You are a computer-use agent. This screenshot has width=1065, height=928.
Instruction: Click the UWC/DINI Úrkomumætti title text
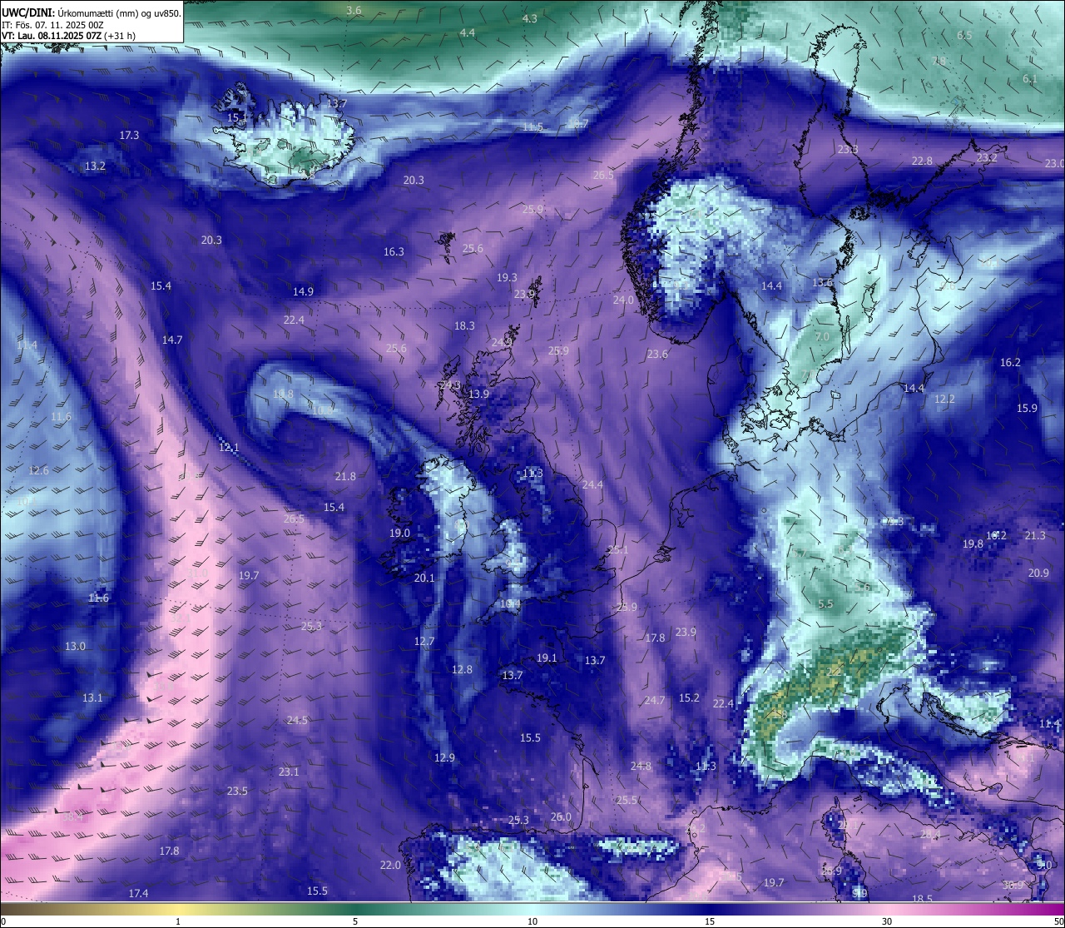[92, 13]
